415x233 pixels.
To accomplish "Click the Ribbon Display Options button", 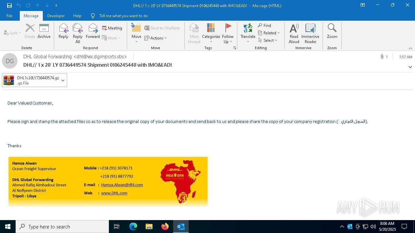I will pyautogui.click(x=363, y=5).
